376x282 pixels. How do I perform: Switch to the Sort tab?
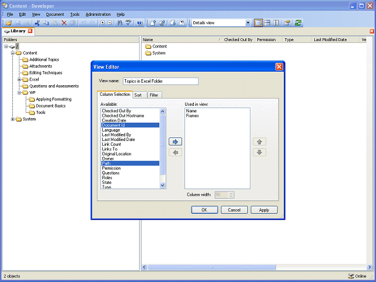coord(140,95)
